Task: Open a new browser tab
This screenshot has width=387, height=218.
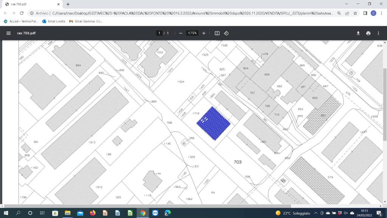Action: pos(68,4)
